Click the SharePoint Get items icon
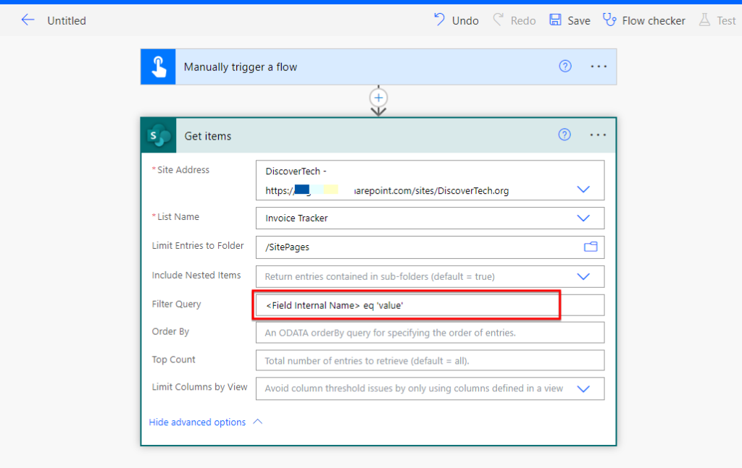Screen dimensions: 742x468 (159, 135)
